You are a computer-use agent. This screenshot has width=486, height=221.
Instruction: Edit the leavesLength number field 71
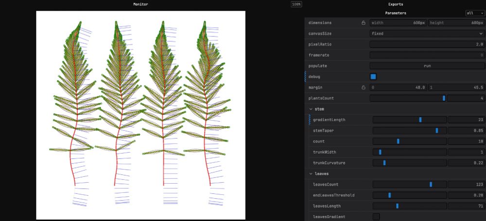pyautogui.click(x=466, y=206)
